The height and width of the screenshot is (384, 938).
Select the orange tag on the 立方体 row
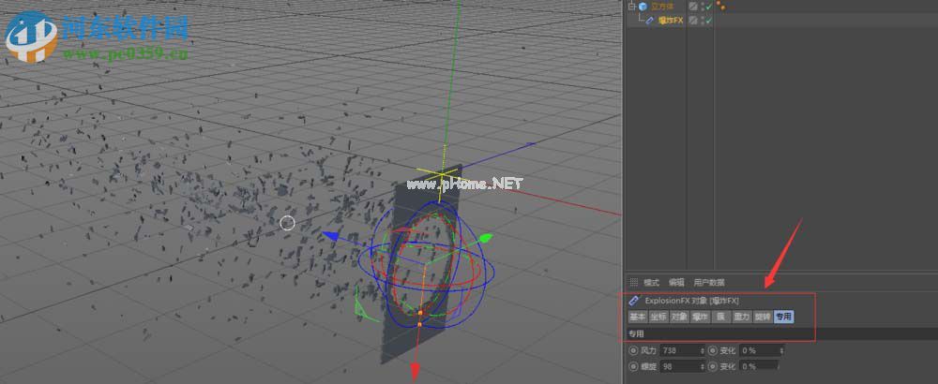(x=720, y=7)
